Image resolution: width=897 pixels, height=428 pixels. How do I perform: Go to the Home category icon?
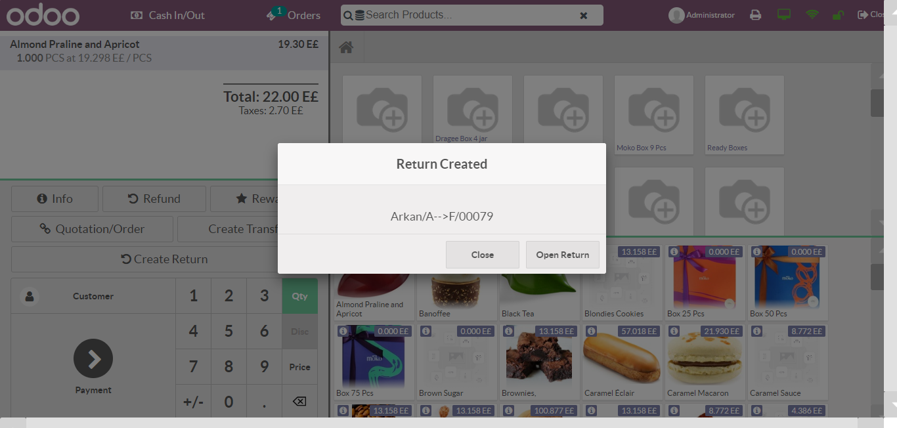(x=346, y=47)
